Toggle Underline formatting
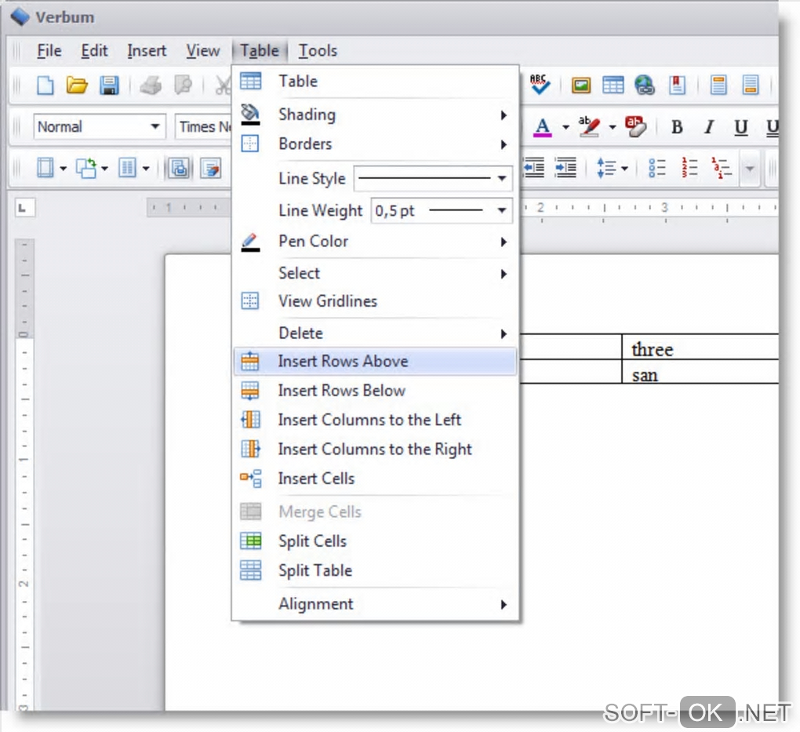 coord(741,126)
